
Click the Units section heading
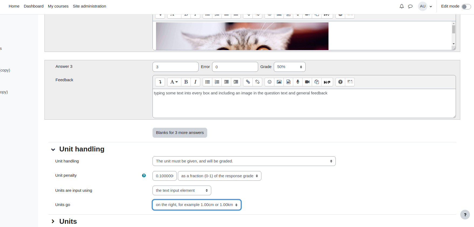(68, 221)
